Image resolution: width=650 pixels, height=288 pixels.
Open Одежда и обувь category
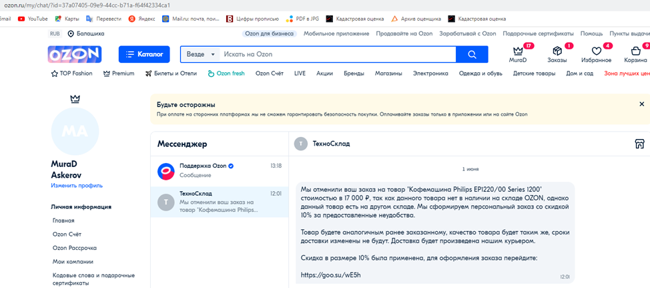pos(480,74)
